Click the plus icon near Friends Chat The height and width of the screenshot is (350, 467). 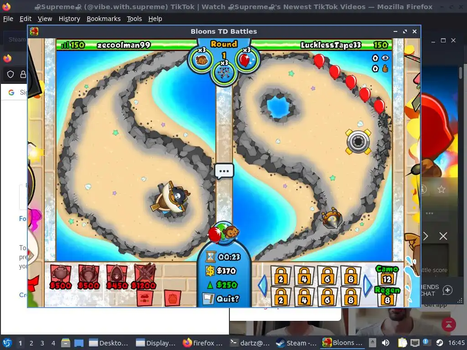click(x=447, y=290)
